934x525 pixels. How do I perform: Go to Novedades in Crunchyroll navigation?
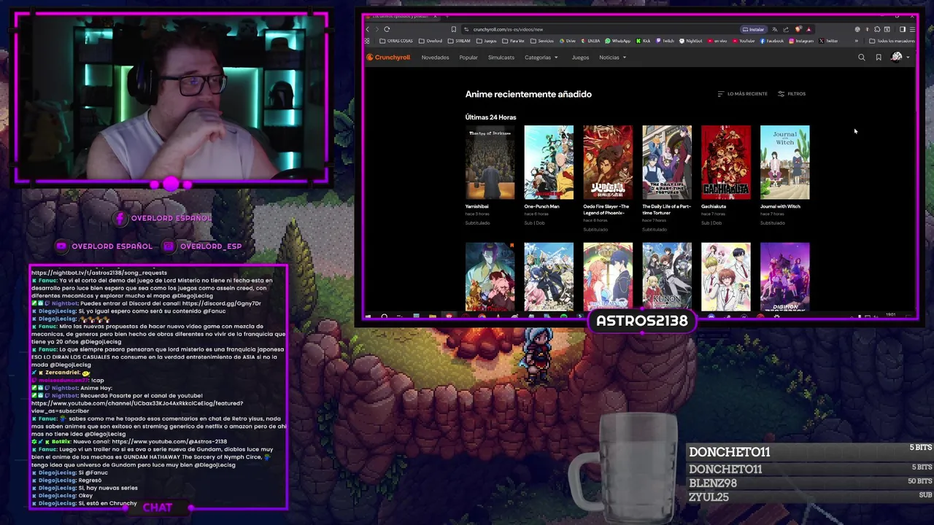[x=435, y=58]
